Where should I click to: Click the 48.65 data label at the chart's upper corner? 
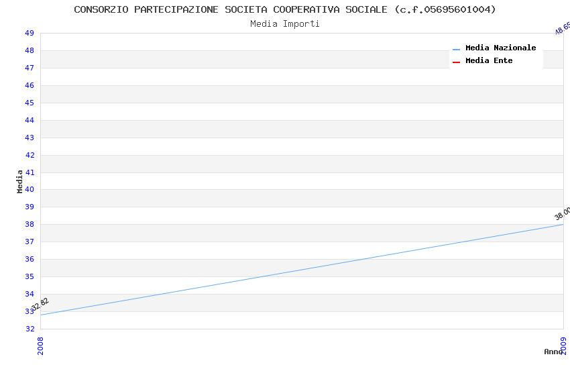click(x=563, y=28)
